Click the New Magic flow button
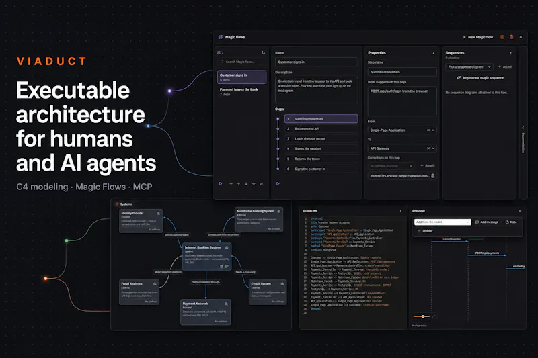The height and width of the screenshot is (358, 538). pos(477,37)
